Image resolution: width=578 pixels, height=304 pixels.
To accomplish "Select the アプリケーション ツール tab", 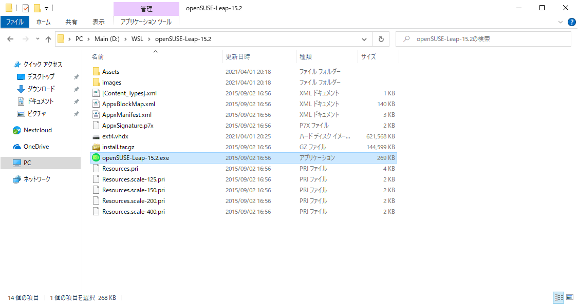I will coord(146,22).
